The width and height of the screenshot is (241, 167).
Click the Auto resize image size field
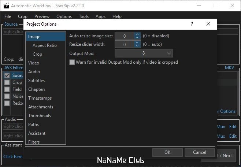(x=125, y=36)
